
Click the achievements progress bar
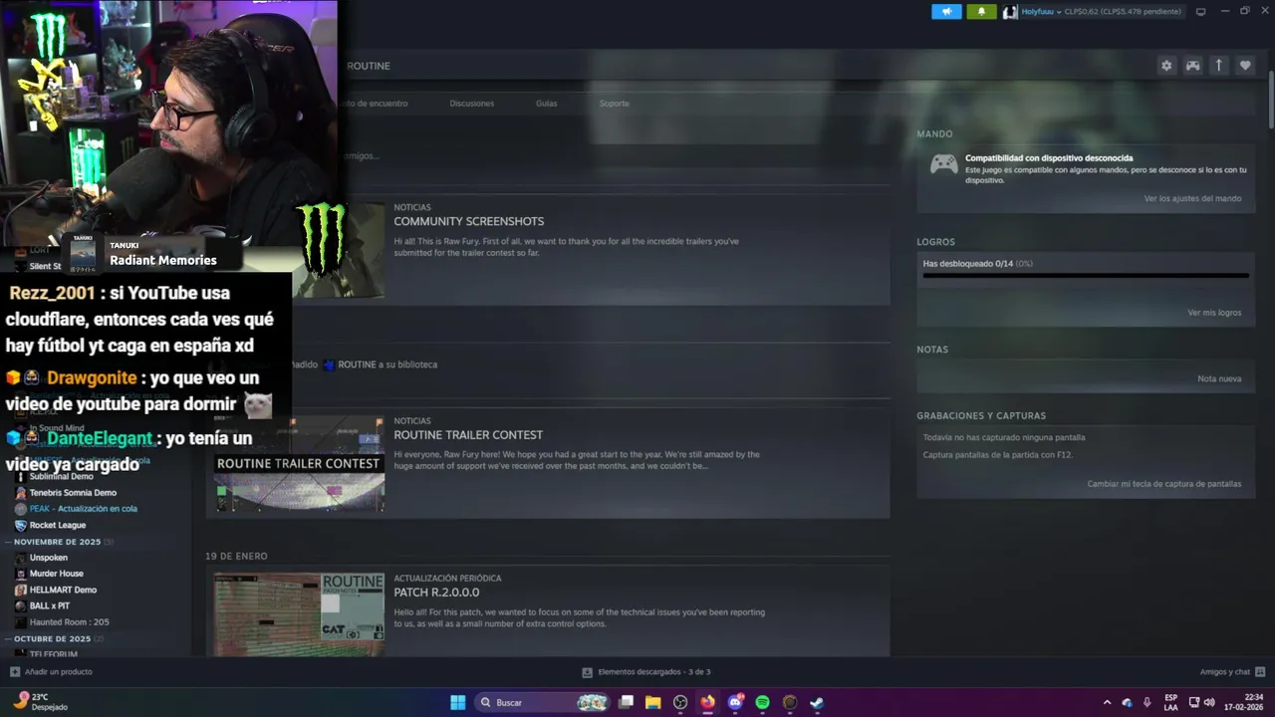[1086, 276]
